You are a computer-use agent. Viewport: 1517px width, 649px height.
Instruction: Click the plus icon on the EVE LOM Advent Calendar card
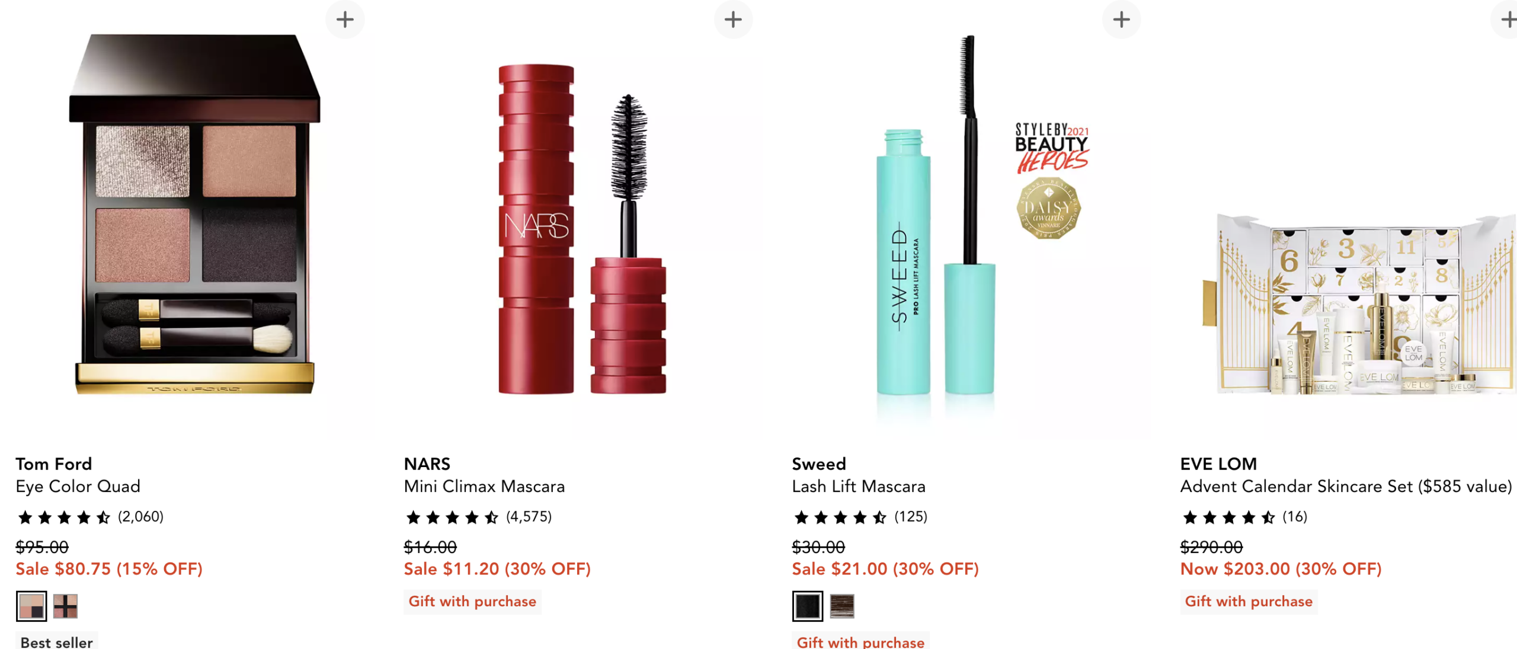(1507, 20)
